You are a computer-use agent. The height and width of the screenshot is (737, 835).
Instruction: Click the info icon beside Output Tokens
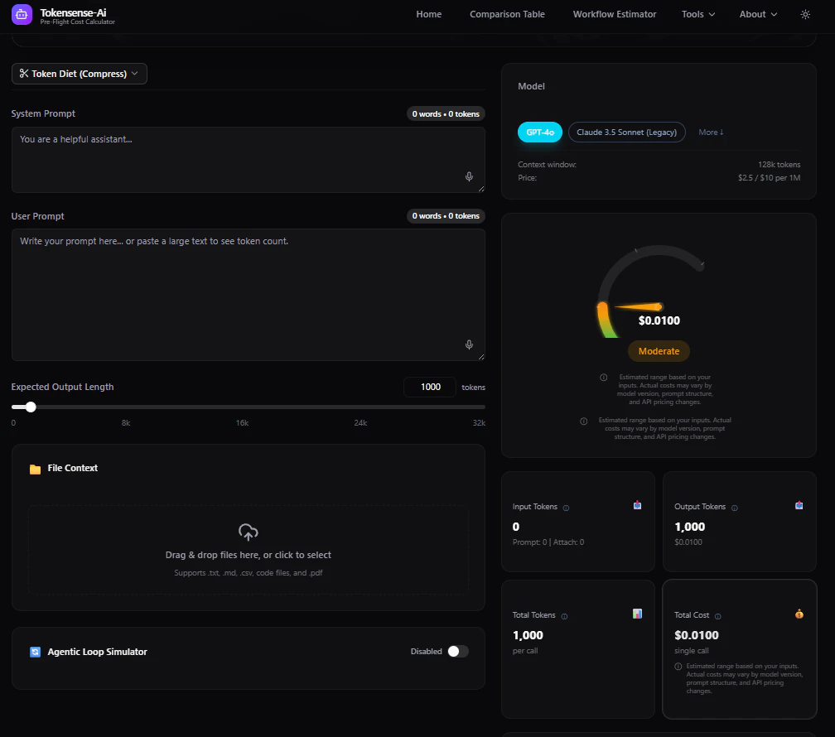[x=734, y=508]
